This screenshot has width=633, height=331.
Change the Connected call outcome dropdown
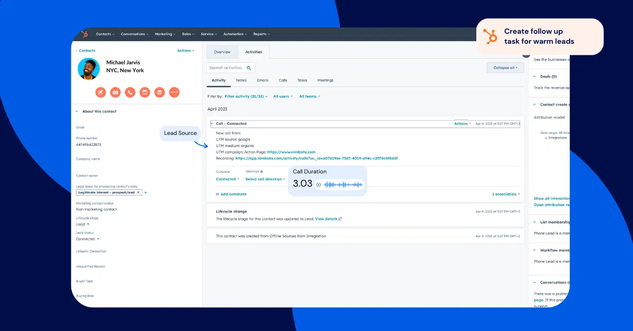(x=227, y=179)
